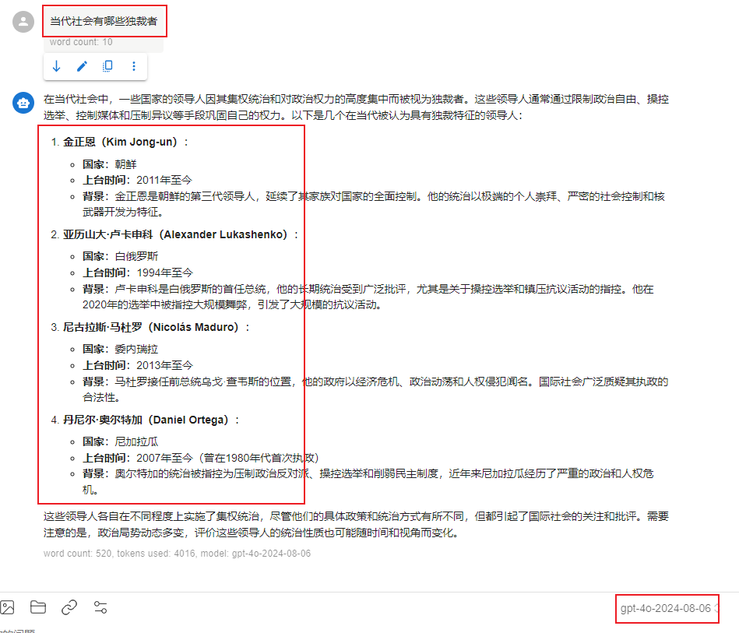This screenshot has width=739, height=633.
Task: Click the word count and tokens used footer line
Action: (x=178, y=554)
